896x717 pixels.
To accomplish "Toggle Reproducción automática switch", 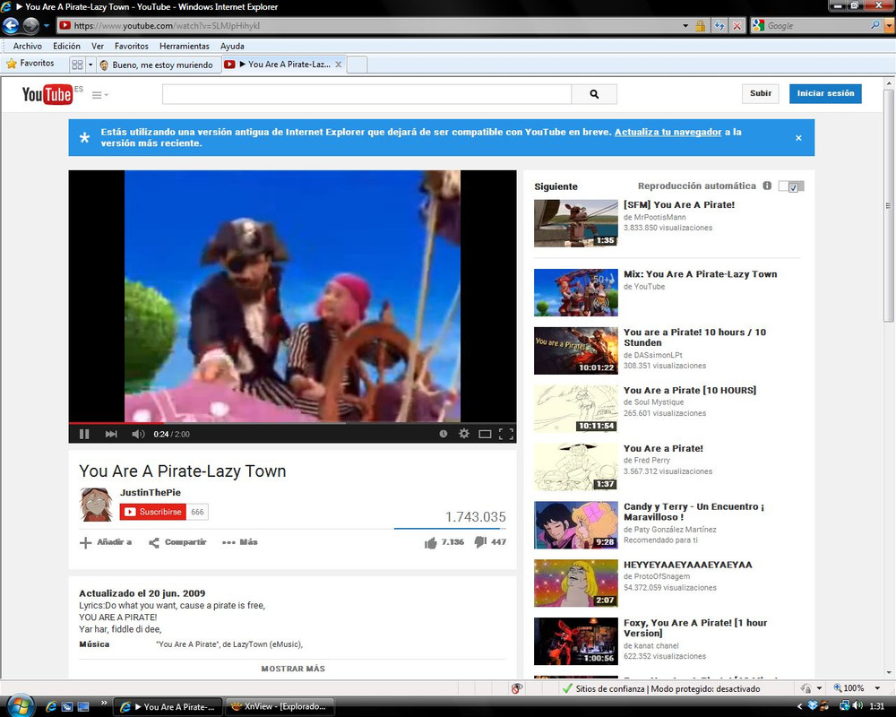I will coord(791,186).
